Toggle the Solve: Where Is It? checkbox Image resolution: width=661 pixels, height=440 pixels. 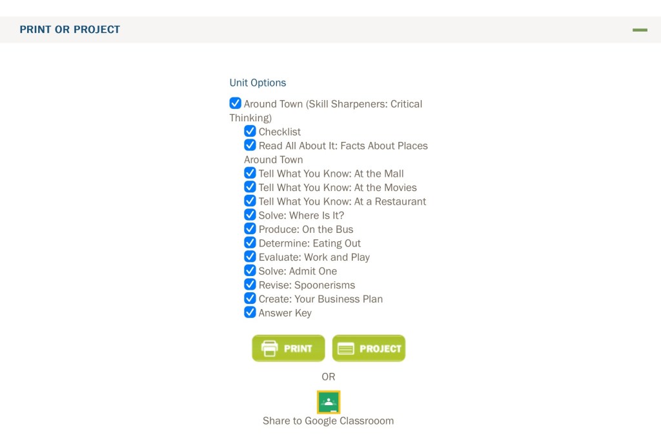pos(250,215)
